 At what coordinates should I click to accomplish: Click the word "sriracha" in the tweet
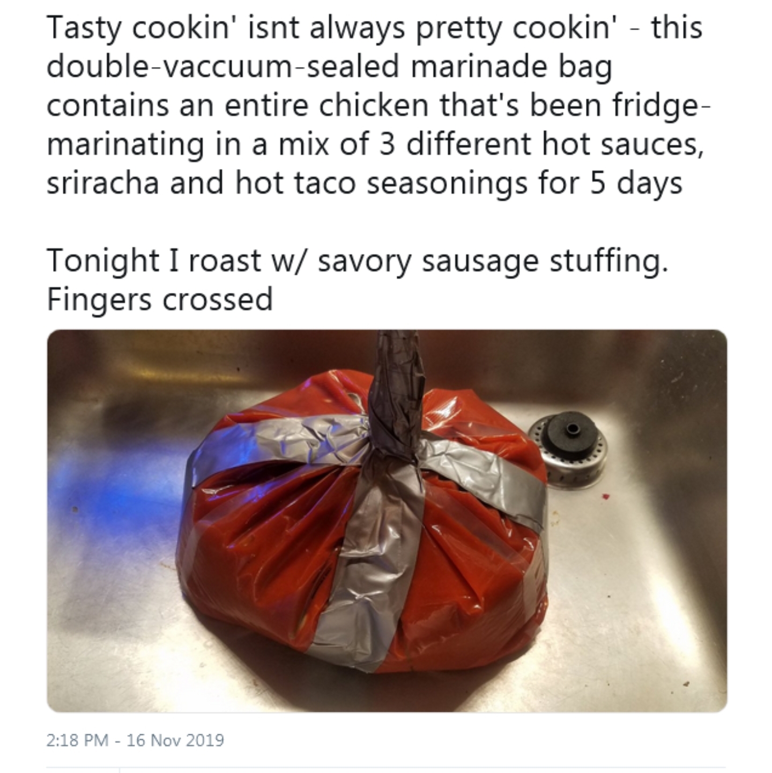coord(103,183)
